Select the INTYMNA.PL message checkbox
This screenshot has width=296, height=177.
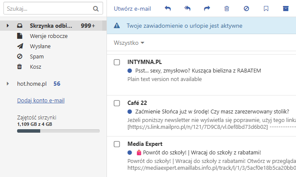117,62
